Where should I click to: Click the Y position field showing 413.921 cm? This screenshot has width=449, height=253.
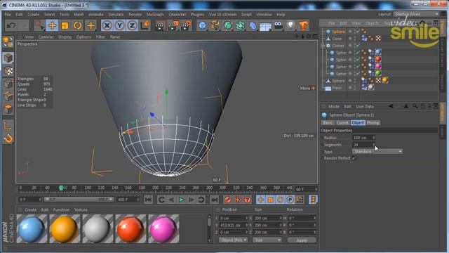[x=234, y=225]
